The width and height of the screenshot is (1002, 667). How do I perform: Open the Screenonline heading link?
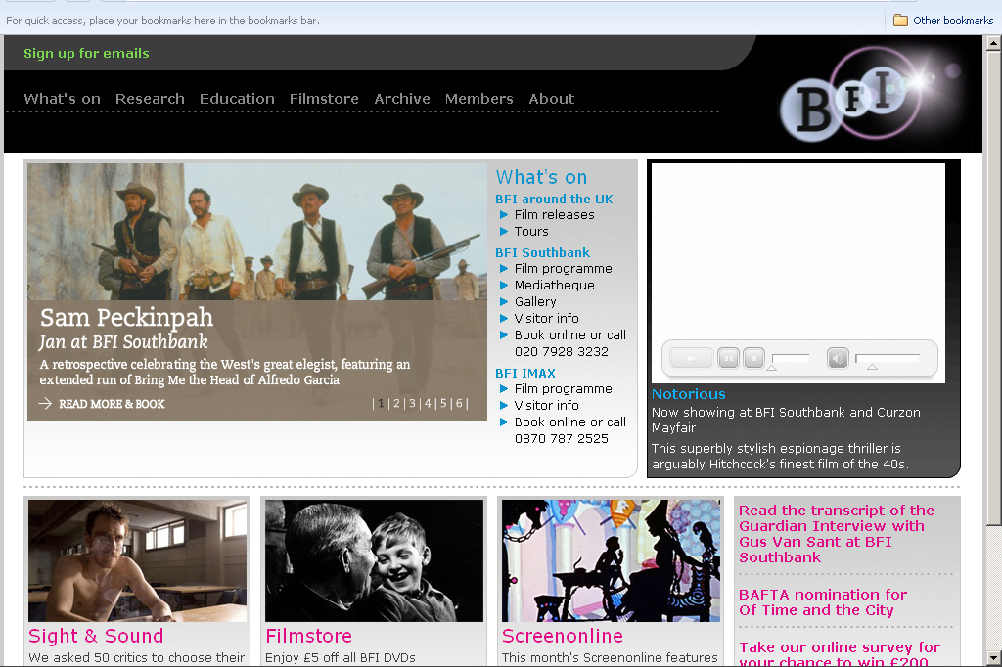coord(563,637)
